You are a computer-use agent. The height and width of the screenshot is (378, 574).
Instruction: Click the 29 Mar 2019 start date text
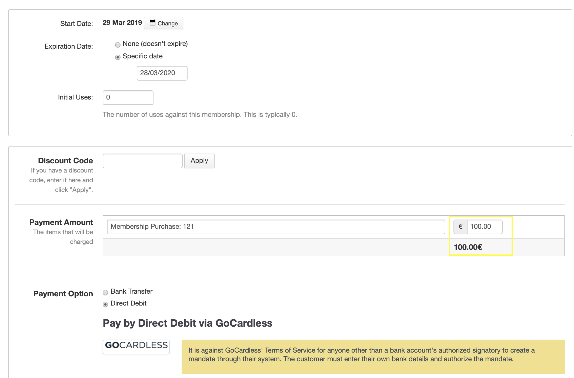click(x=122, y=23)
